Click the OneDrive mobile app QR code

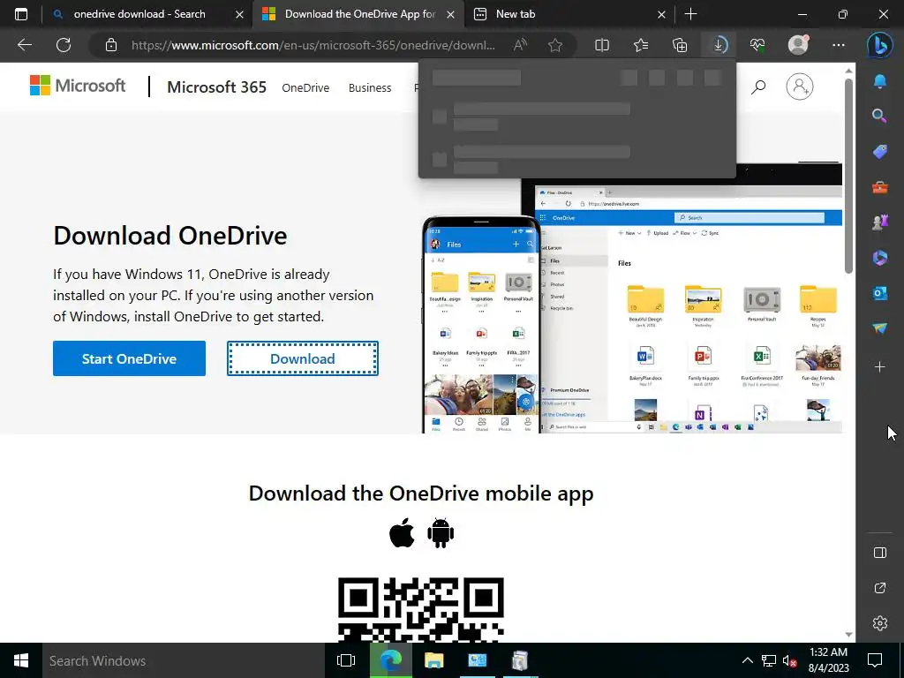pyautogui.click(x=421, y=610)
